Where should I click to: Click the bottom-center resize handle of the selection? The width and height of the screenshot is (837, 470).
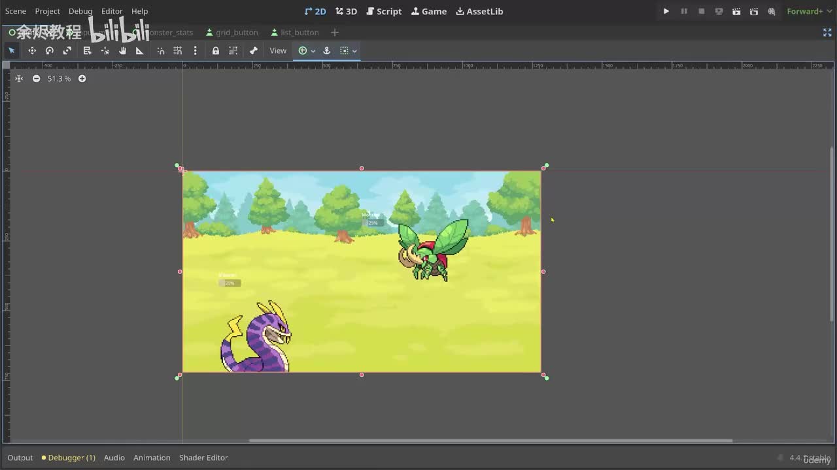362,375
